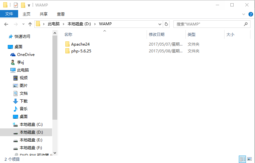Go back with the left arrow button
The width and height of the screenshot is (255, 163).
click(6, 24)
